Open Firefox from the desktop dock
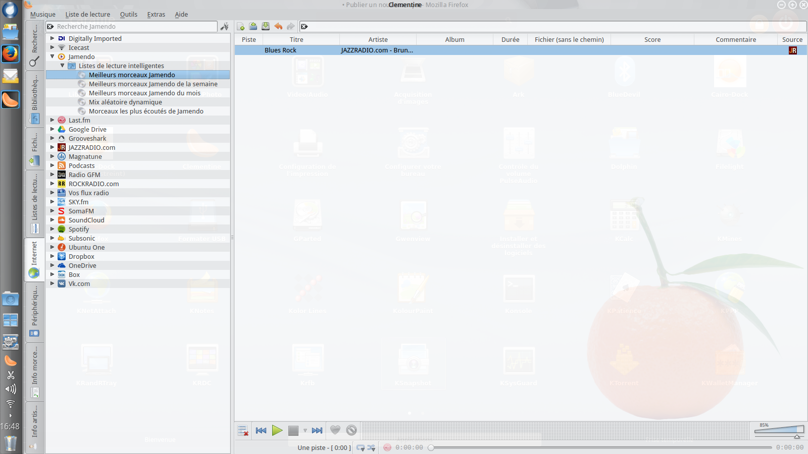The height and width of the screenshot is (454, 808). [10, 53]
